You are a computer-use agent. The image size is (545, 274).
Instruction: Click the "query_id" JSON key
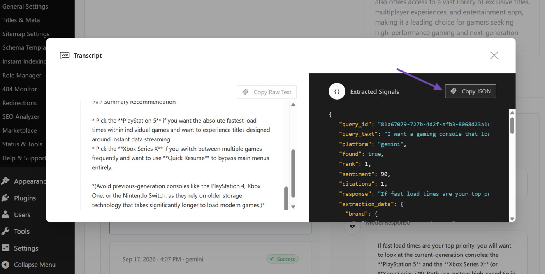[356, 124]
